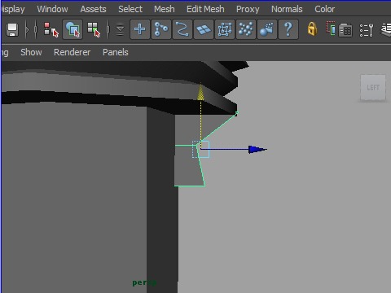Click snap to view planes icon
This screenshot has width=391, height=293.
click(x=204, y=29)
